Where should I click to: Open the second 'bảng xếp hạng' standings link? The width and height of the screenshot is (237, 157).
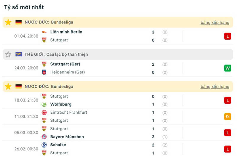(215, 87)
